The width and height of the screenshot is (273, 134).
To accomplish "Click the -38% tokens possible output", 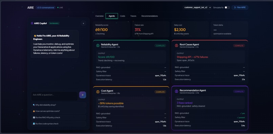I will (x=111, y=103).
